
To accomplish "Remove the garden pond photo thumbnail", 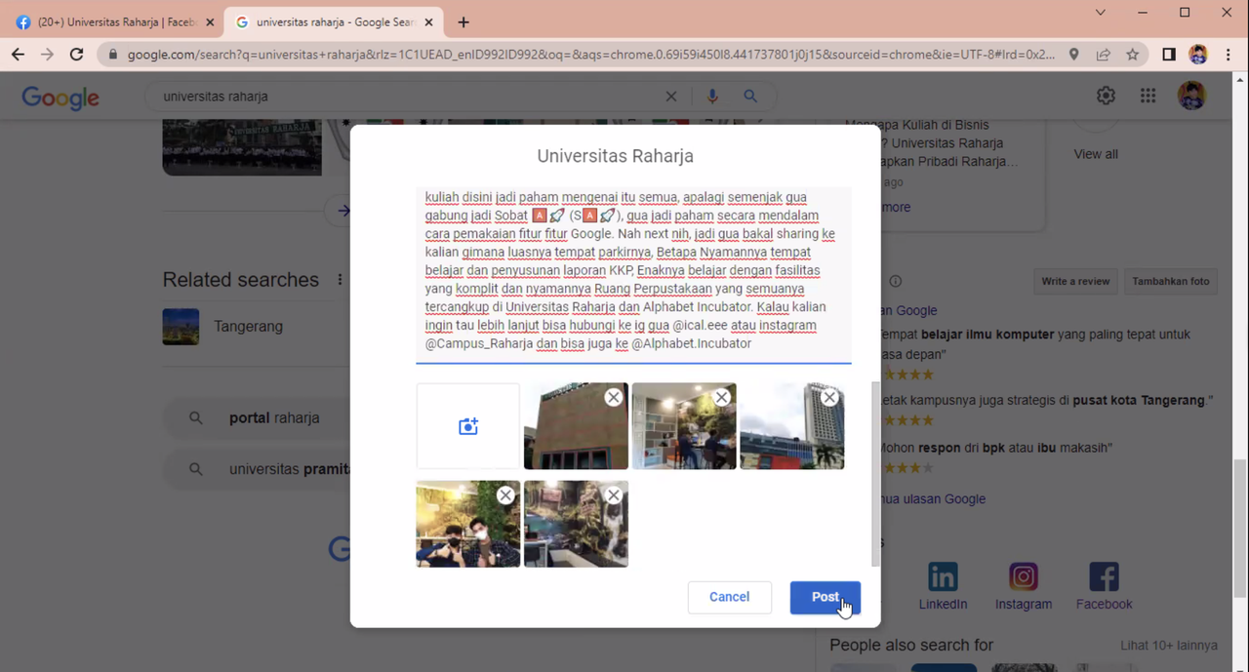I will pyautogui.click(x=613, y=495).
